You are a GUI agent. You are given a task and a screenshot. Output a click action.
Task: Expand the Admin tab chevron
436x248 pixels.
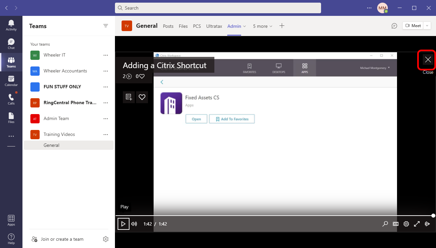244,26
